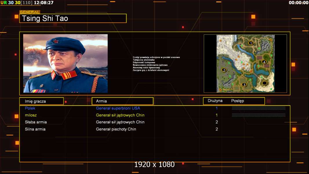Screen dimensions: 309x174
Task: Select player name Polek
Action: coord(30,108)
